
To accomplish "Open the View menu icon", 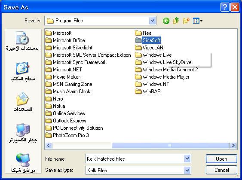I will click(x=198, y=21).
